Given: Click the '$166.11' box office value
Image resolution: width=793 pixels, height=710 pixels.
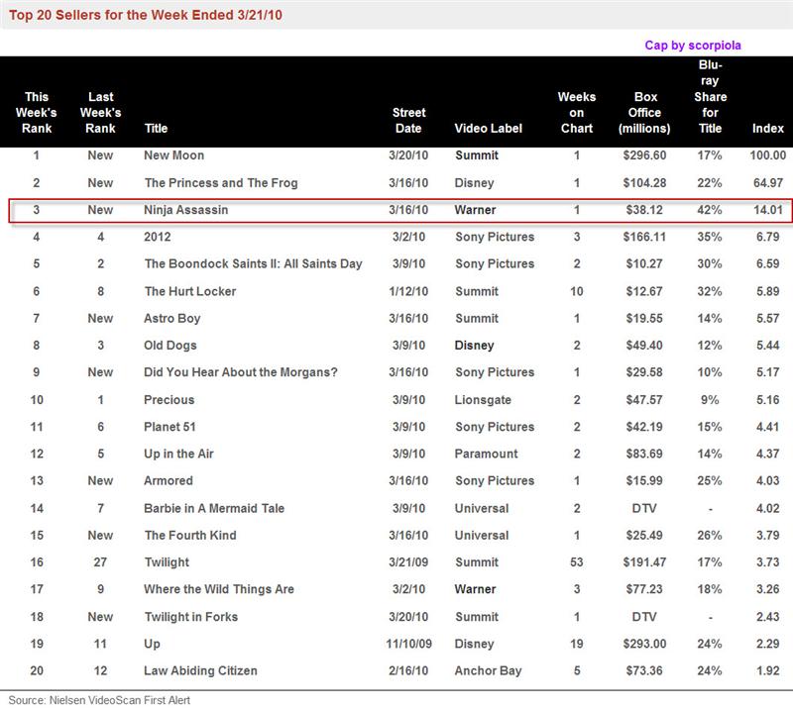Looking at the screenshot, I should (644, 237).
